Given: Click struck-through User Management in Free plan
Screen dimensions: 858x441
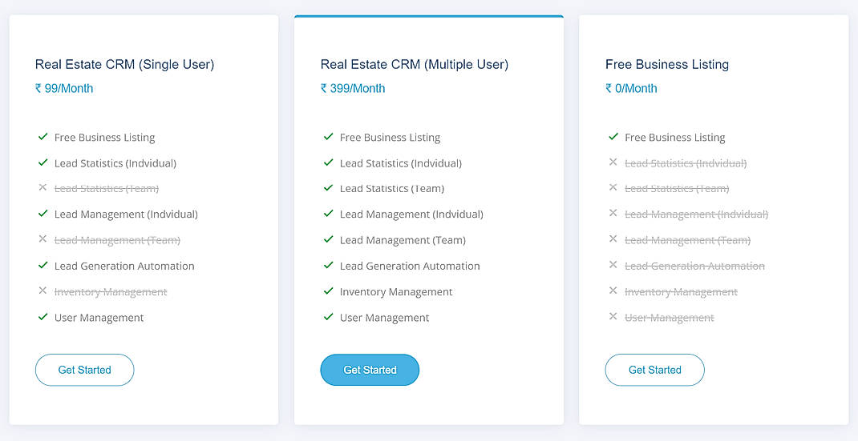Looking at the screenshot, I should click(670, 318).
